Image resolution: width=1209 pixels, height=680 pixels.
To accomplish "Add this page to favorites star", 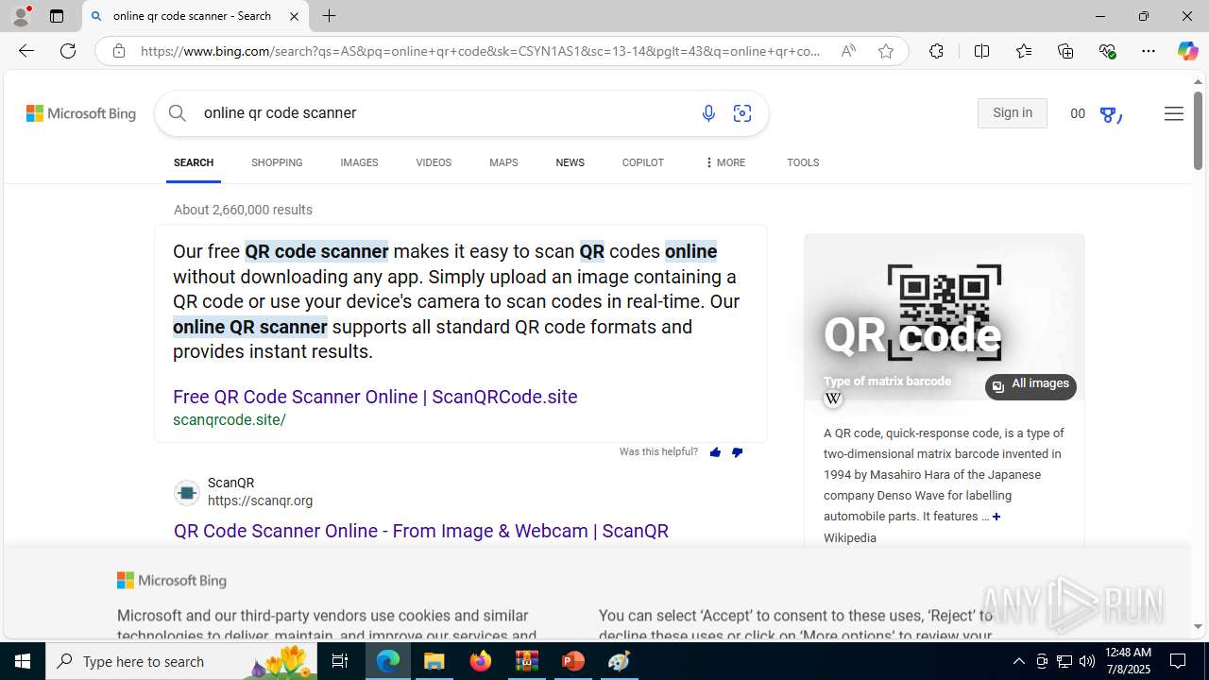I will point(886,51).
